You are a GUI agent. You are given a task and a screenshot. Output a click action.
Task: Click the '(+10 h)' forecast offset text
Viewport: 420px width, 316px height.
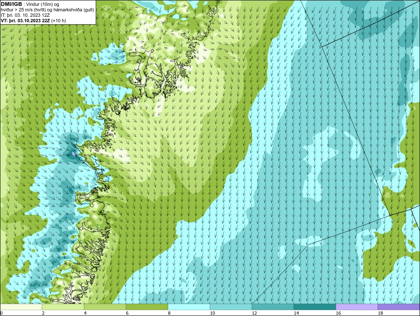pos(58,20)
